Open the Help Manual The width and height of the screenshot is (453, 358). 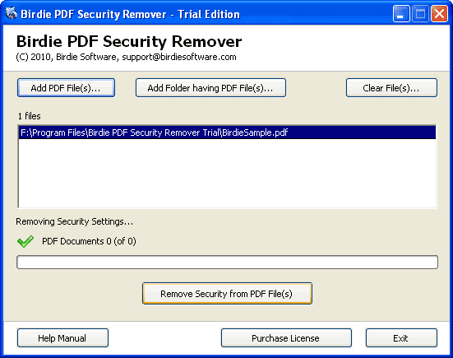click(x=62, y=337)
